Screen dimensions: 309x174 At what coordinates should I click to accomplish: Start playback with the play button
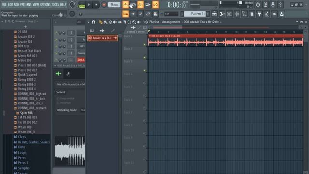click(89, 5)
